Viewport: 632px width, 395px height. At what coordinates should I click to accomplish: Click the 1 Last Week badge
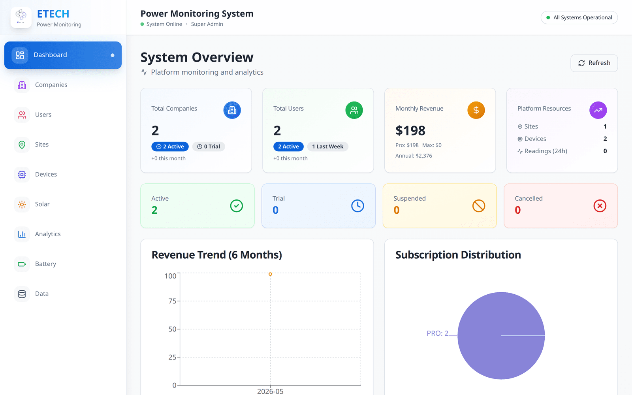click(x=327, y=147)
